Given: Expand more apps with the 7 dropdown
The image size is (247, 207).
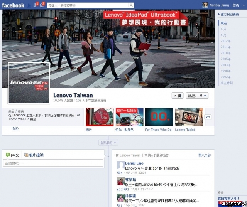Looking at the screenshot, I should 208,117.
